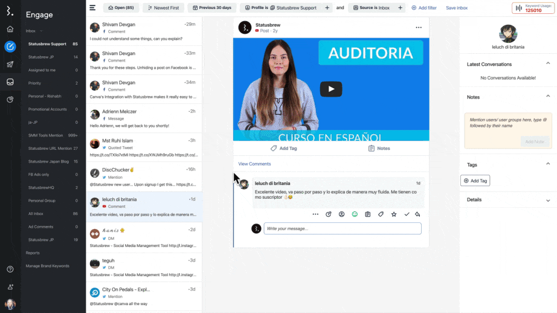Click the tag icon under the comment

click(x=381, y=214)
